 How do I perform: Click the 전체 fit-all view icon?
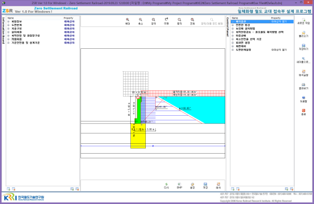click(x=192, y=20)
